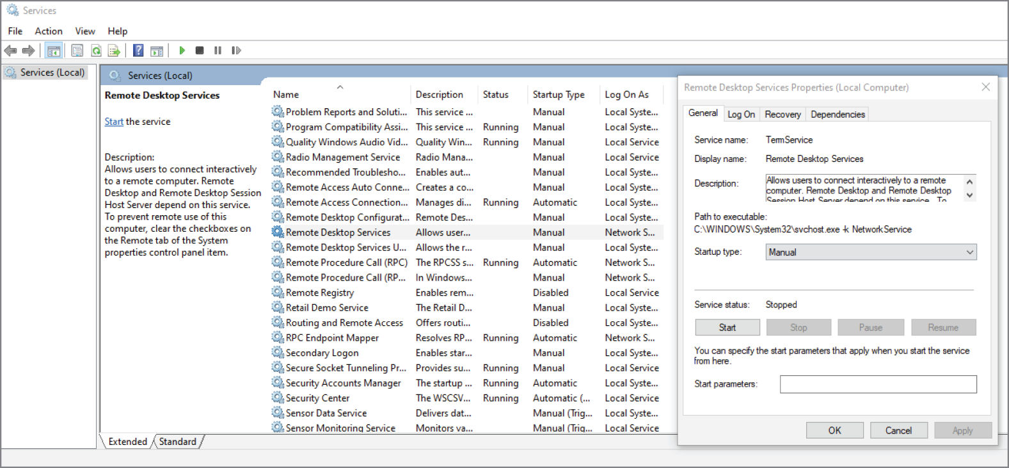This screenshot has width=1009, height=468.
Task: Click the Stop button in the properties dialog
Action: [799, 327]
